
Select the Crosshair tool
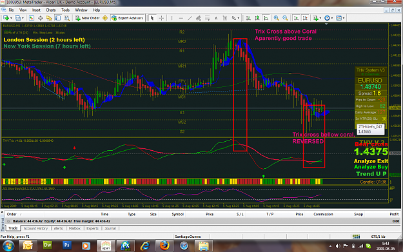(x=161, y=18)
